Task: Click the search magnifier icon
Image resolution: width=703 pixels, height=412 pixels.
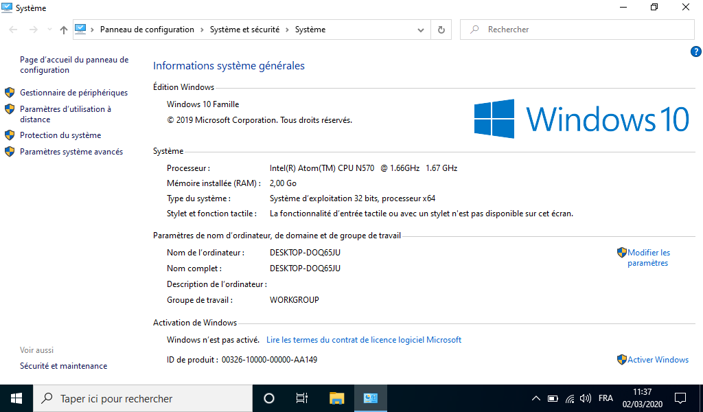Action: pyautogui.click(x=474, y=30)
